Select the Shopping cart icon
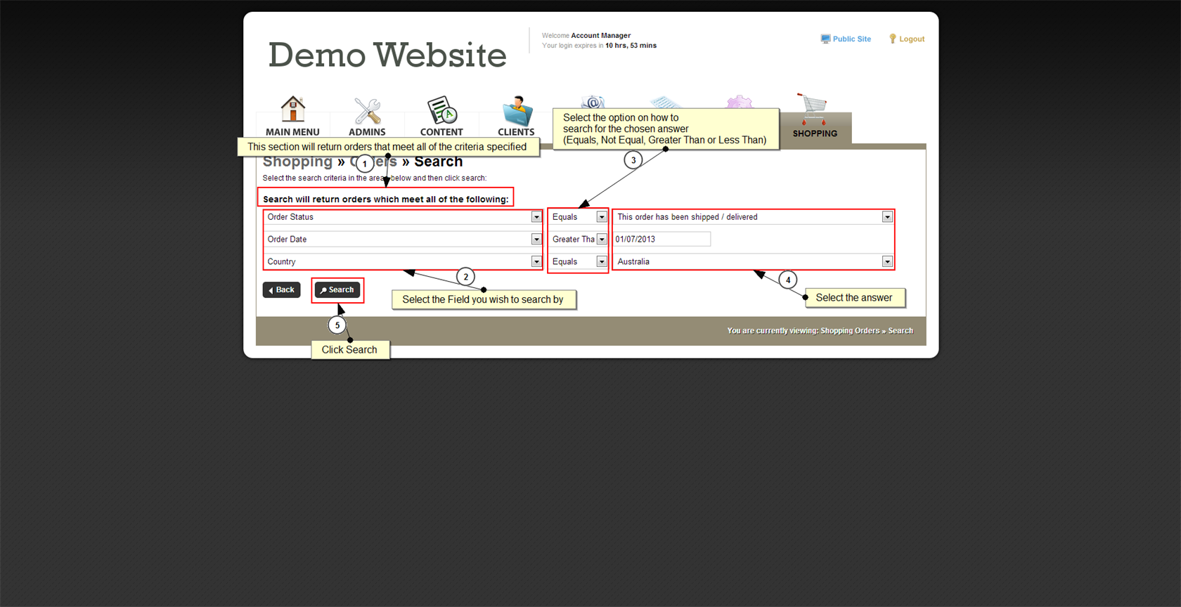 813,109
